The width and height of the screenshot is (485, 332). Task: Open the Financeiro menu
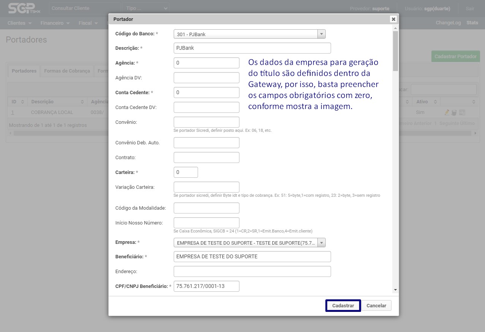coord(55,23)
